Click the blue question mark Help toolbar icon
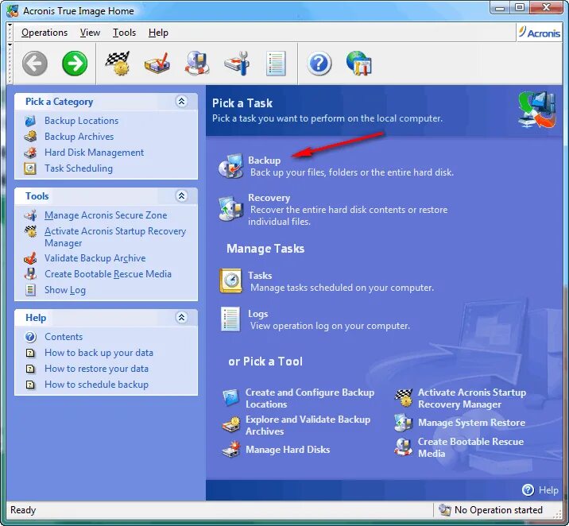Viewport: 569px width, 526px height. [319, 64]
